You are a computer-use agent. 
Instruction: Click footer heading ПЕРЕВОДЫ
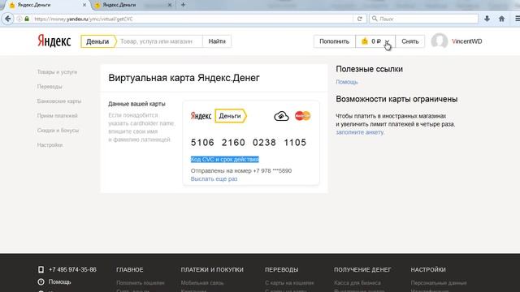(282, 270)
